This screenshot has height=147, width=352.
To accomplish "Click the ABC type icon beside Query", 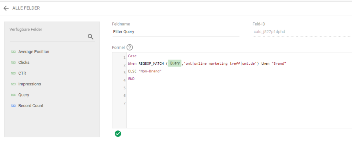I will tap(13, 95).
